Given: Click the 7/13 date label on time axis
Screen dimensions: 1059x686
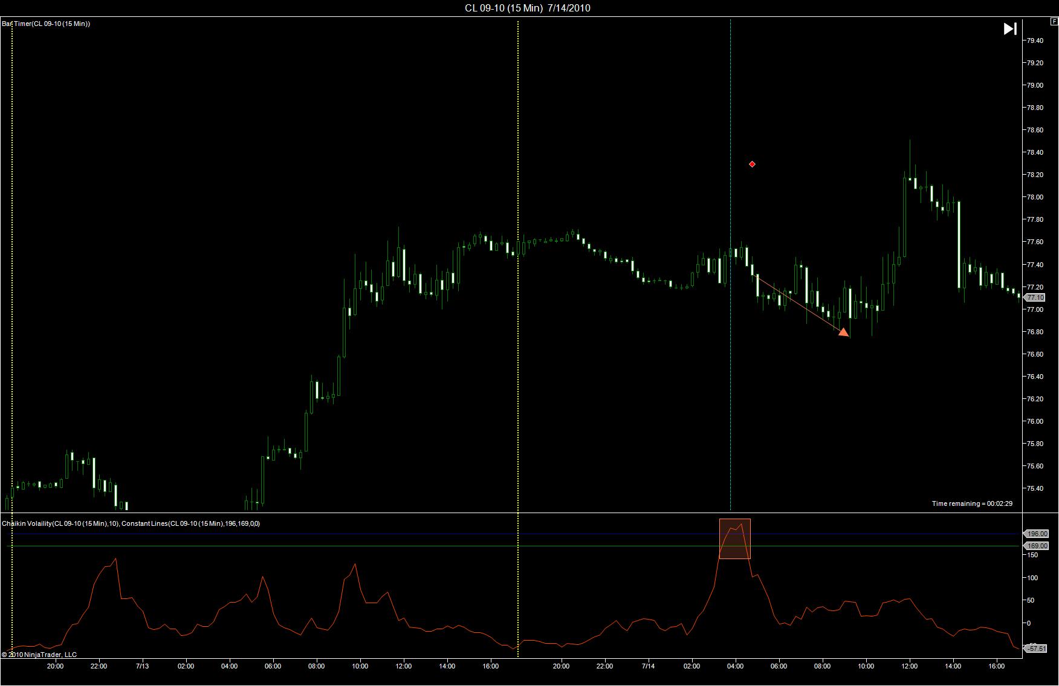Looking at the screenshot, I should (x=142, y=666).
